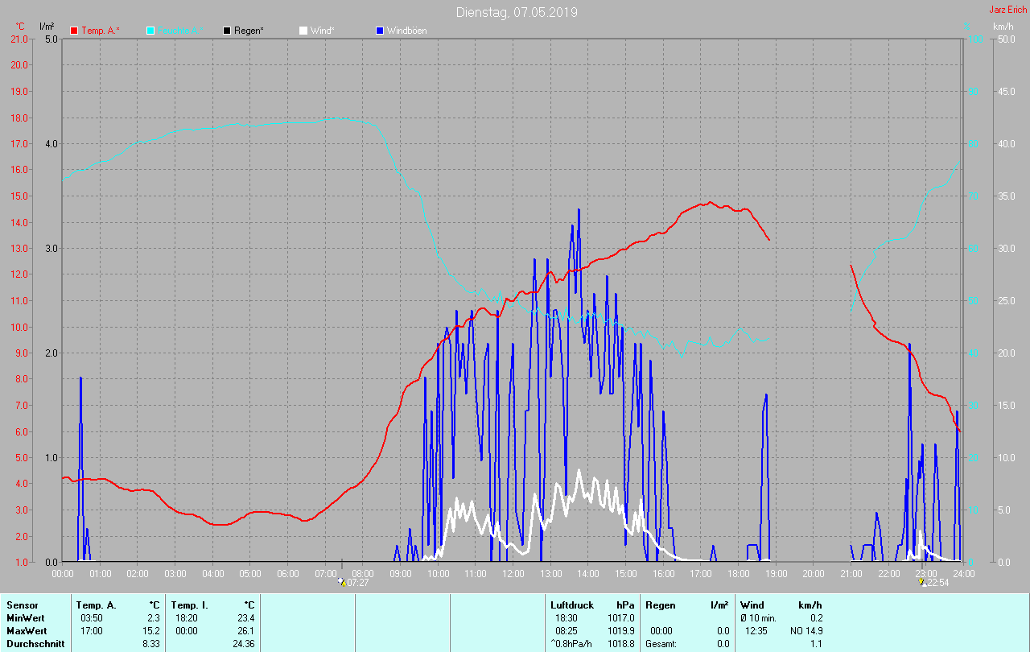Click the white Wind legend square
Screen dimensions: 1030x652
pyautogui.click(x=303, y=31)
